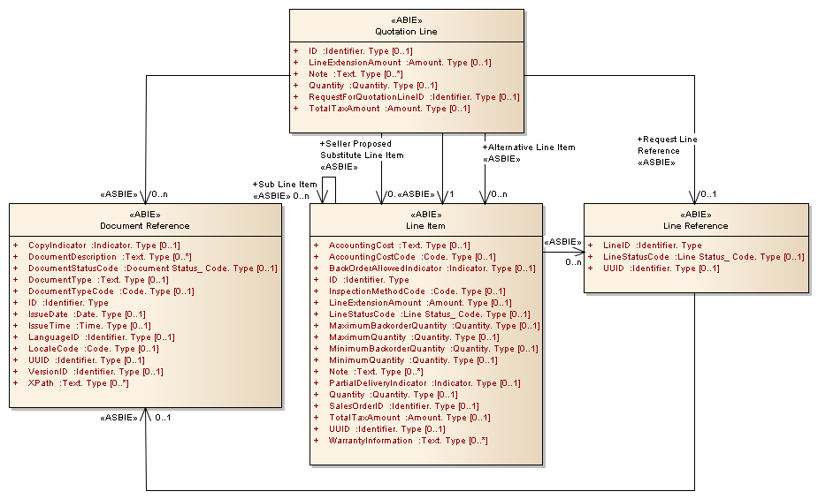Select the Line Item class header

tap(425, 225)
